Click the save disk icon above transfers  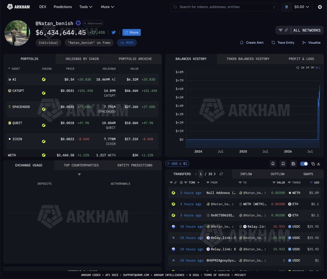point(293,164)
